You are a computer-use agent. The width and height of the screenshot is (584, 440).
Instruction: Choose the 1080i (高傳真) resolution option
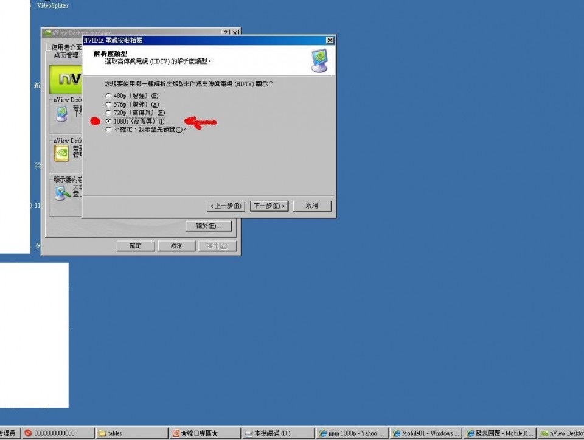[x=108, y=121]
